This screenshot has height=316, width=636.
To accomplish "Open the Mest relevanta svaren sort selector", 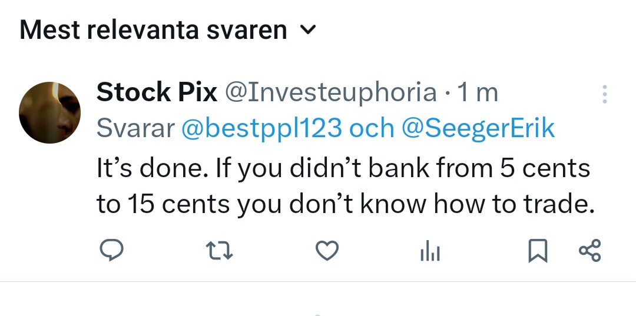I will tap(167, 29).
